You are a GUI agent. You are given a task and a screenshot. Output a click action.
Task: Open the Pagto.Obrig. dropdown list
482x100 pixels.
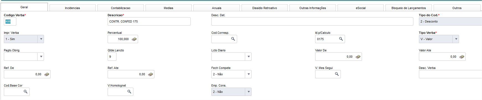click(x=41, y=57)
